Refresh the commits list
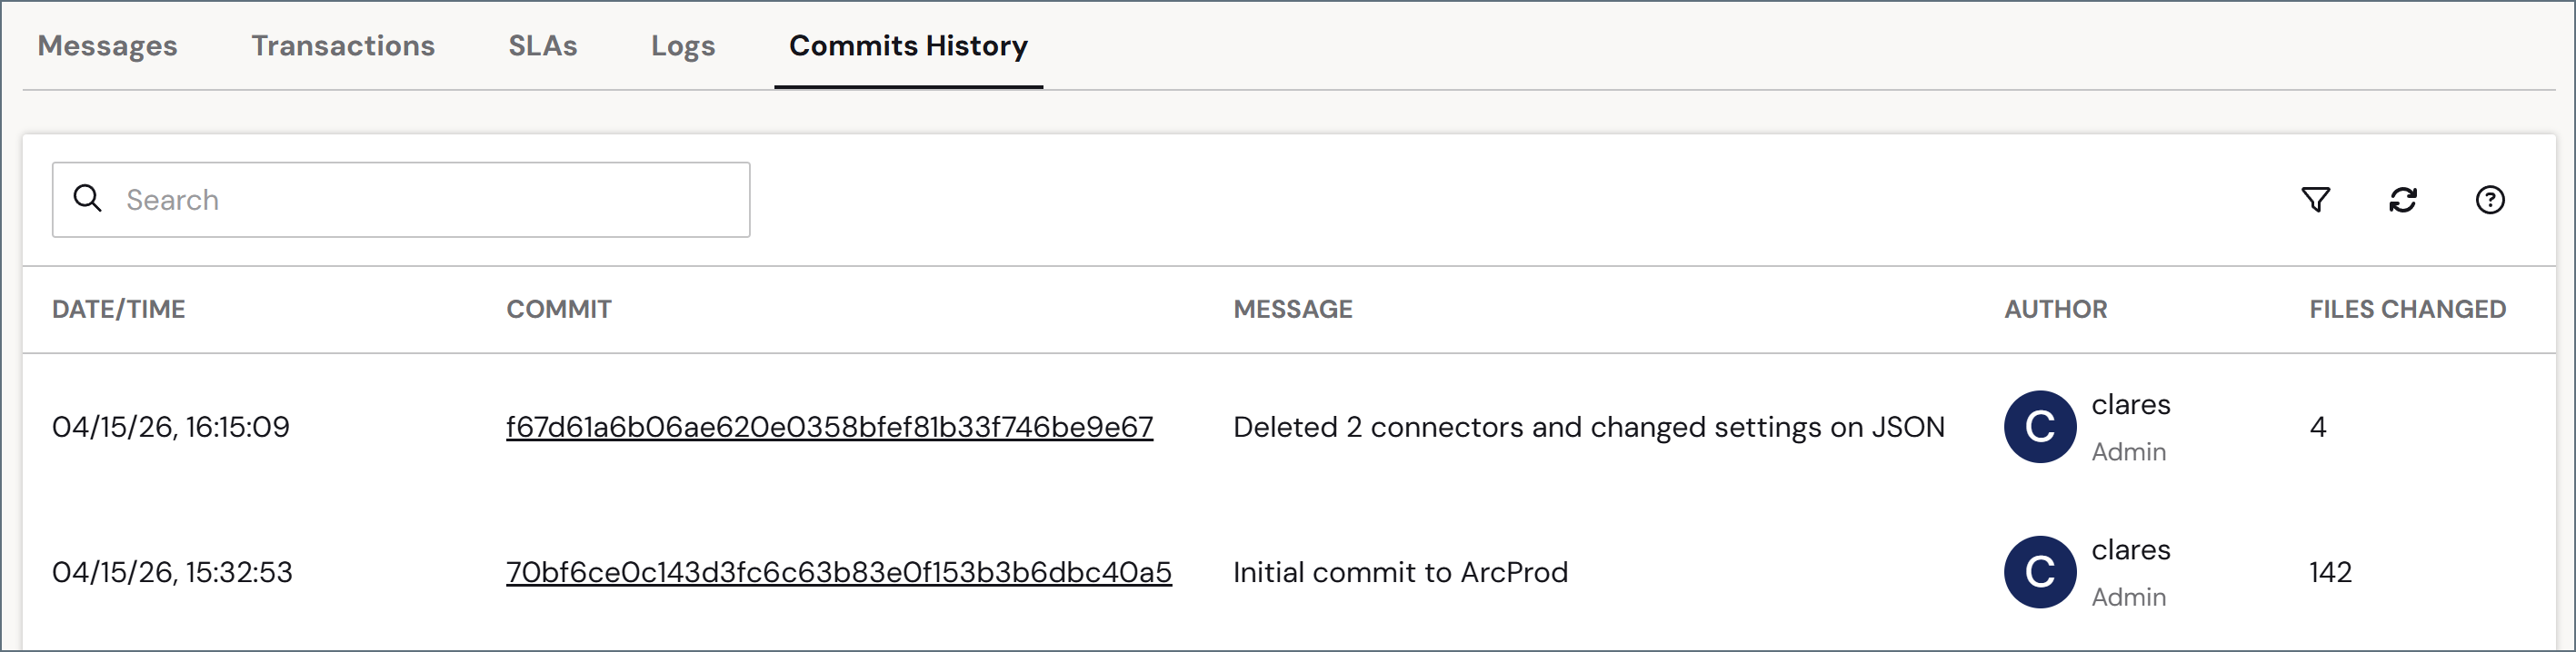 tap(2402, 200)
